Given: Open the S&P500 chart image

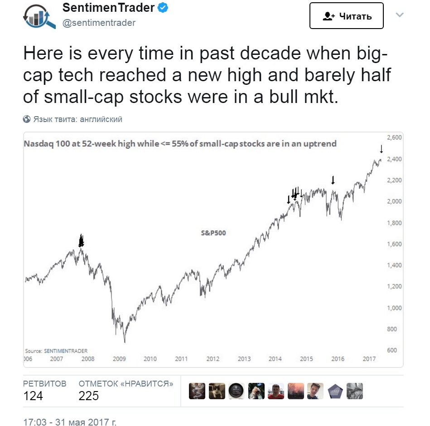Looking at the screenshot, I should [213, 250].
